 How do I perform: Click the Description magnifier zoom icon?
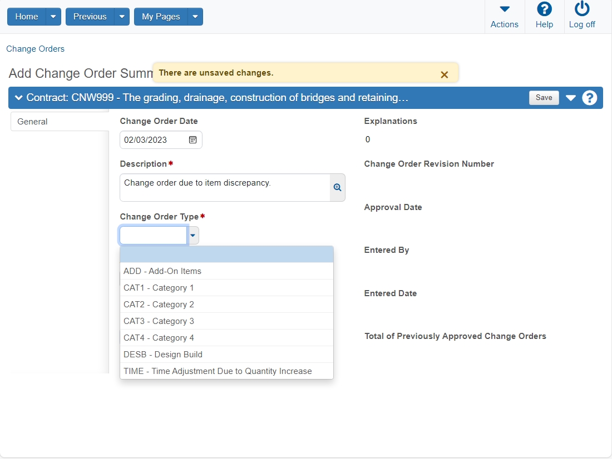tap(338, 188)
